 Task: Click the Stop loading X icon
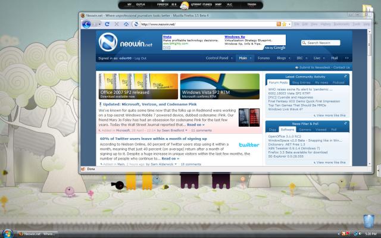coord(117,24)
